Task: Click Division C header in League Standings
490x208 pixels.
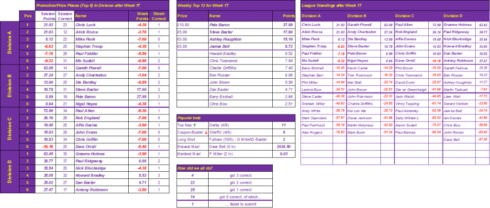Action: point(405,16)
